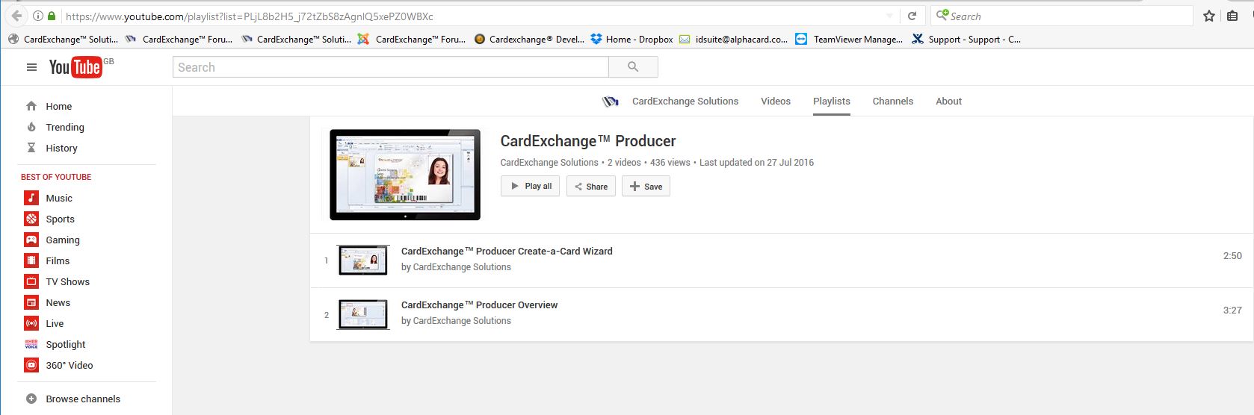1254x415 pixels.
Task: Open the Home - Dropbox bookmark
Action: (x=631, y=39)
